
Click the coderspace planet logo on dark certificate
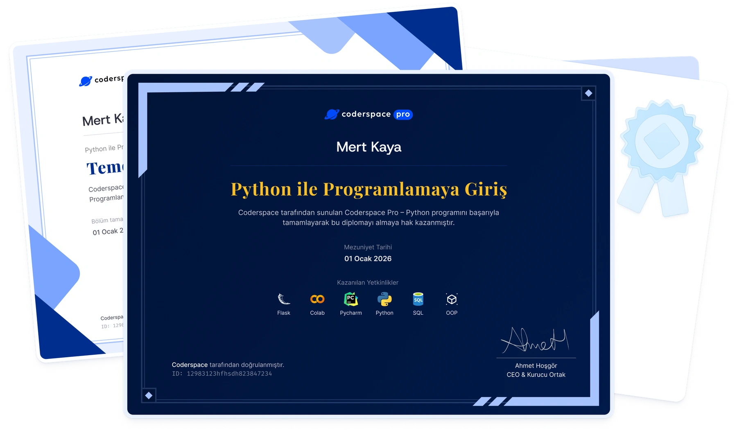click(332, 114)
